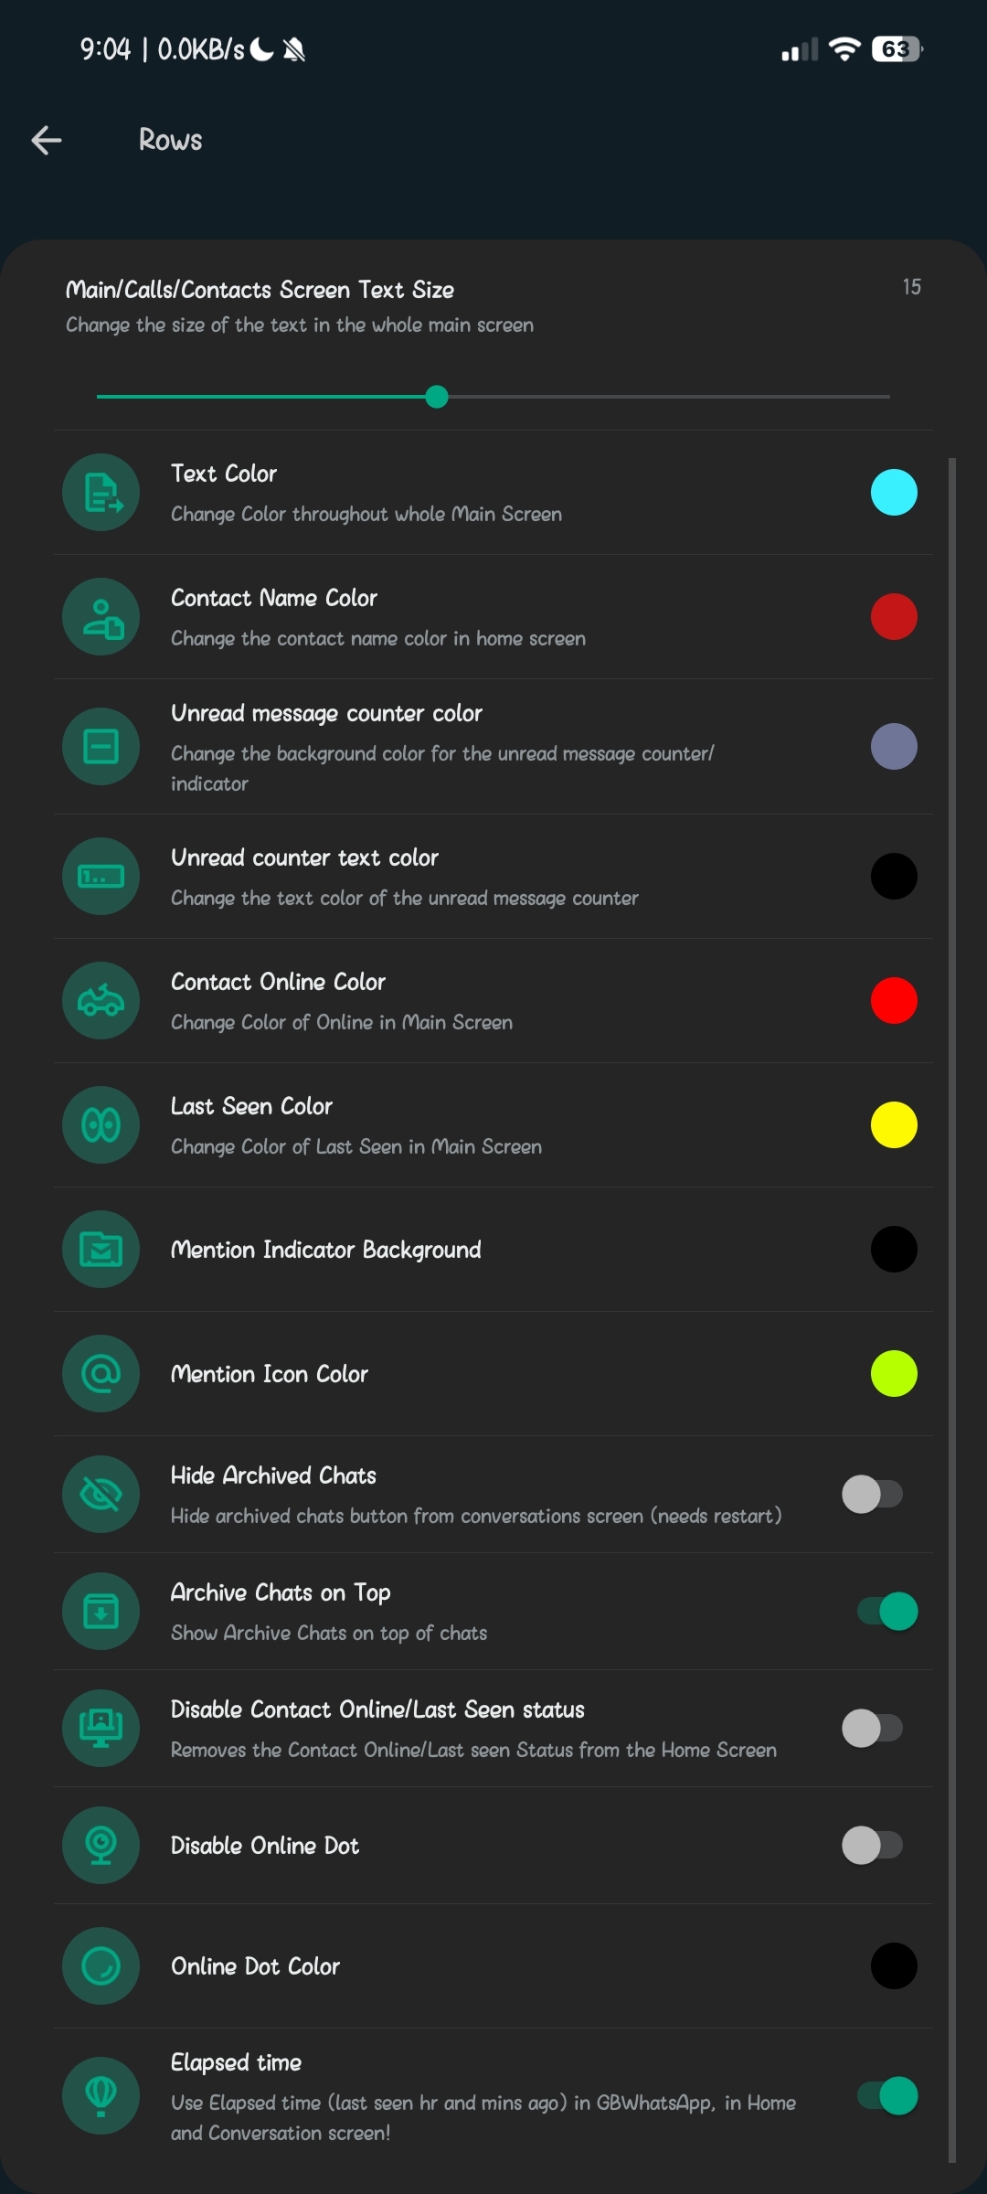Tap the Contact Online Color icon
This screenshot has height=2194, width=987.
click(101, 1001)
